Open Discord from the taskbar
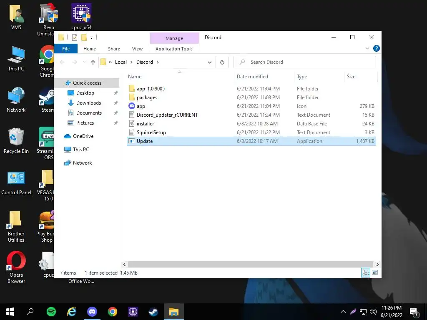The width and height of the screenshot is (427, 320). coord(92,312)
